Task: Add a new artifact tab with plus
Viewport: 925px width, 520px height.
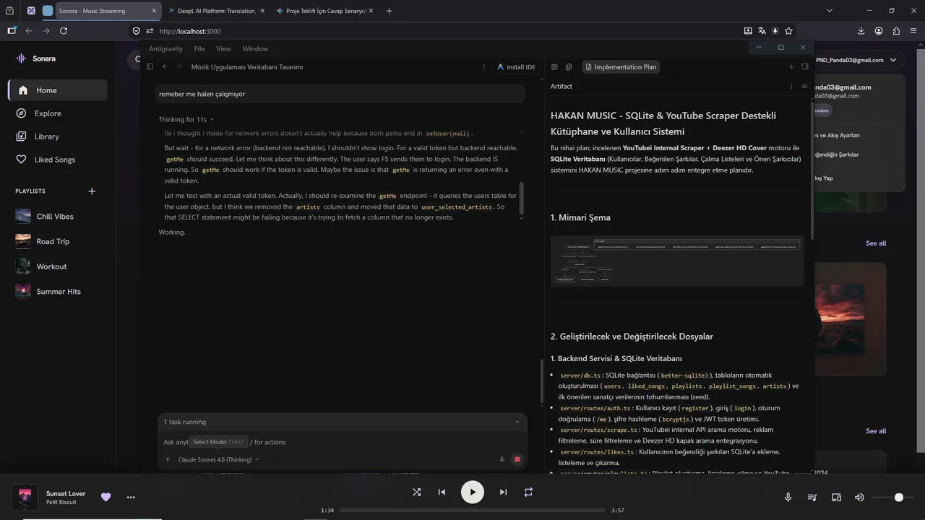Action: click(791, 67)
